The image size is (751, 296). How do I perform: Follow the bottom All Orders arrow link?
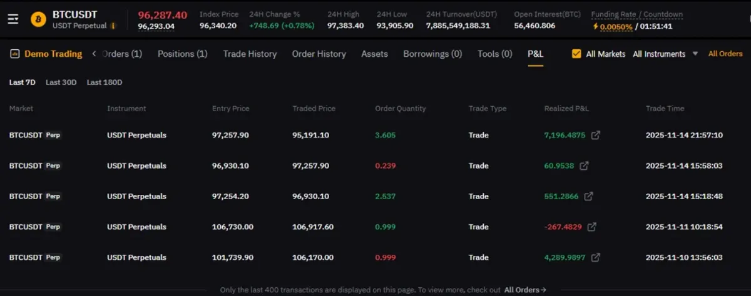tap(525, 290)
